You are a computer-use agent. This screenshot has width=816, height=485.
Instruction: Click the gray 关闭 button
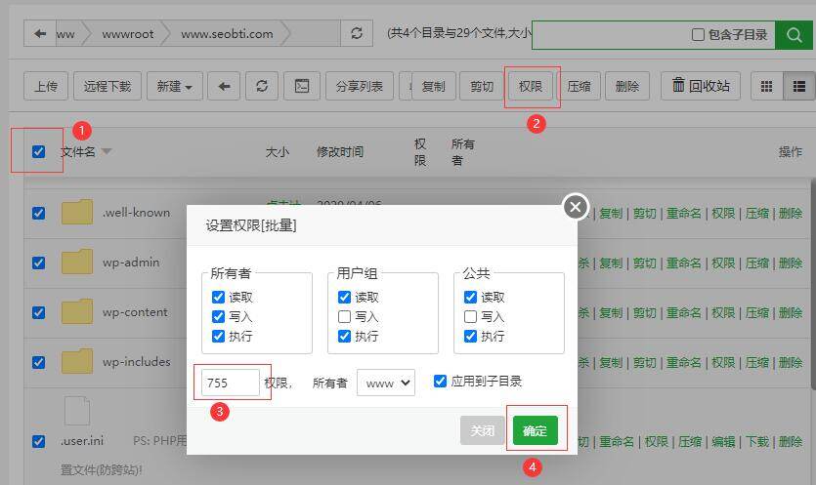coord(483,430)
